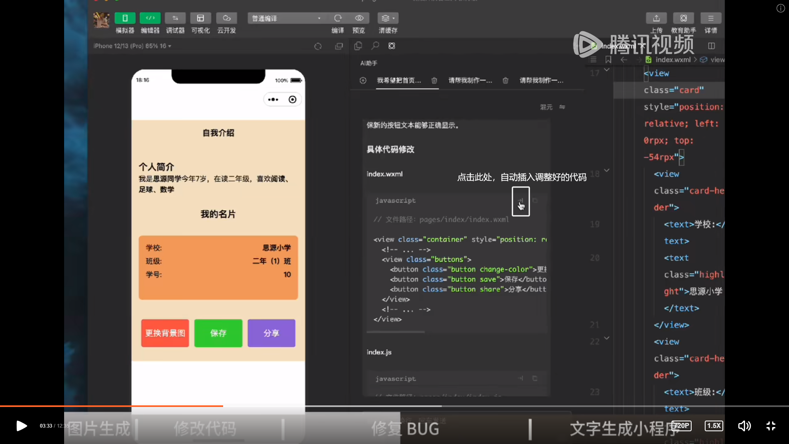Click the bookmark icon above code
Viewport: 789px width, 444px height.
pos(608,60)
